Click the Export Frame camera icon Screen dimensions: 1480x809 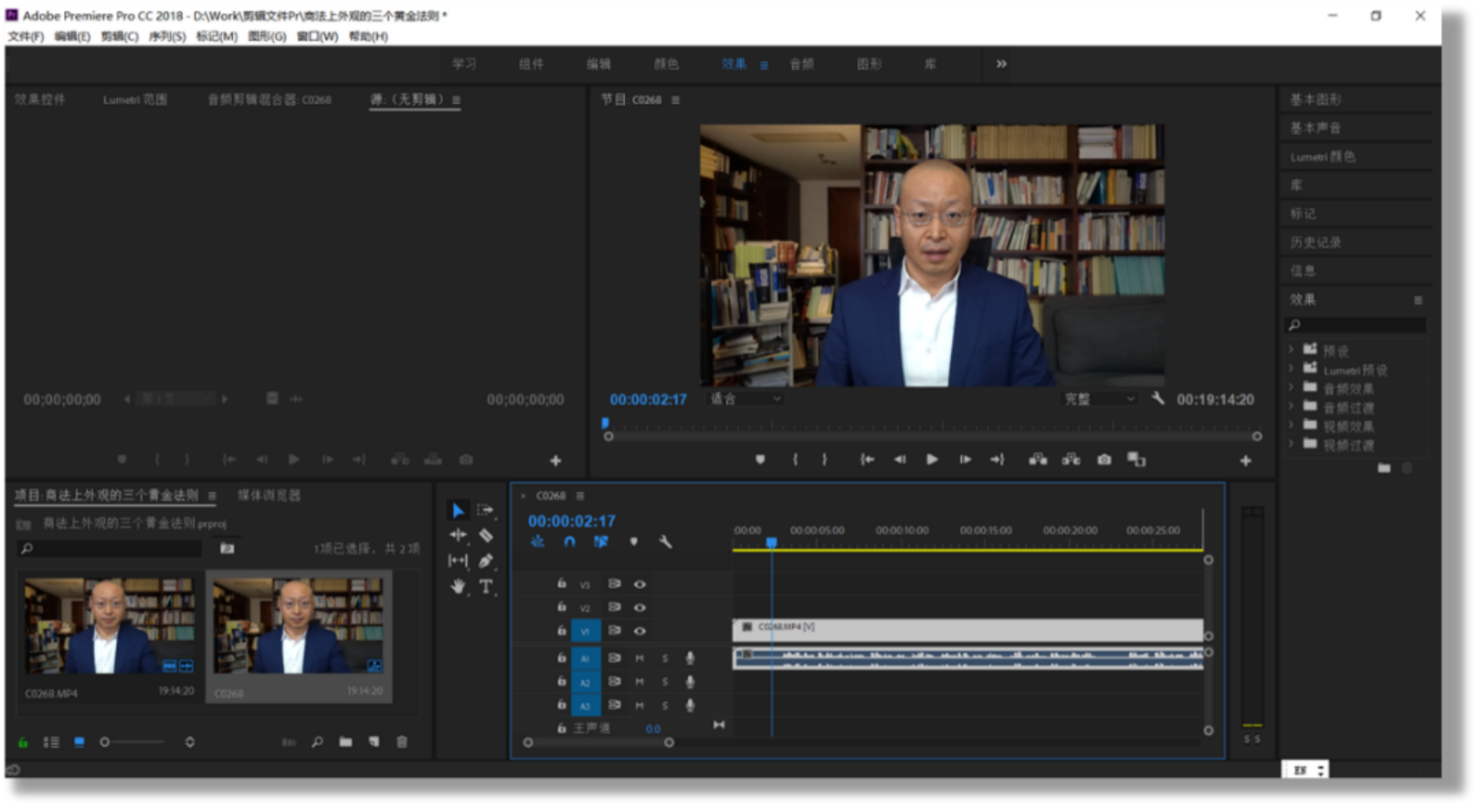tap(1104, 459)
